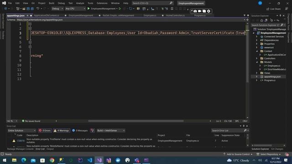Expand the Views folder
The image size is (292, 164).
pyautogui.click(x=257, y=73)
